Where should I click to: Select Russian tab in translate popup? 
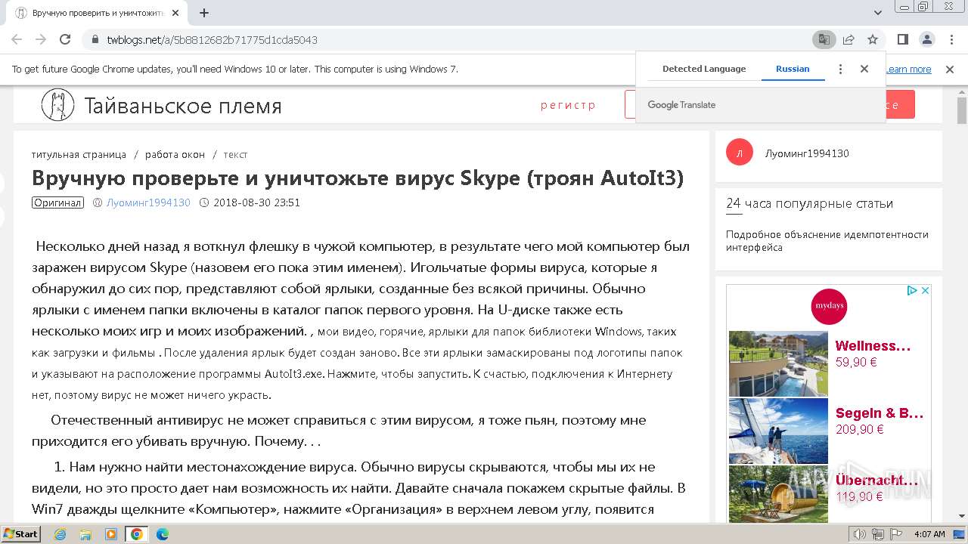click(793, 69)
